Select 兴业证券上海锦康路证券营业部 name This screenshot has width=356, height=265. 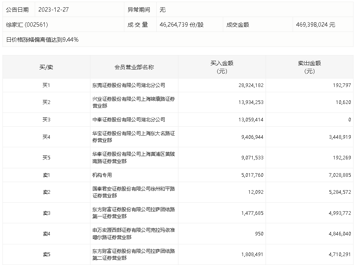[x=134, y=102]
